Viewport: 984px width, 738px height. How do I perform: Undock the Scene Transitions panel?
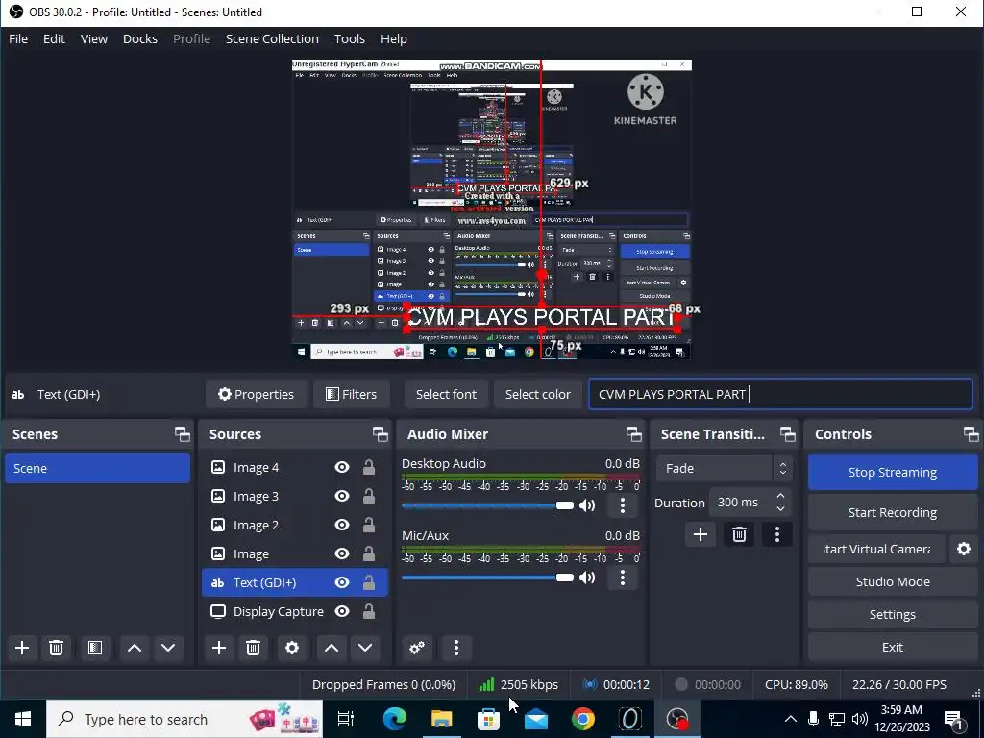tap(788, 434)
